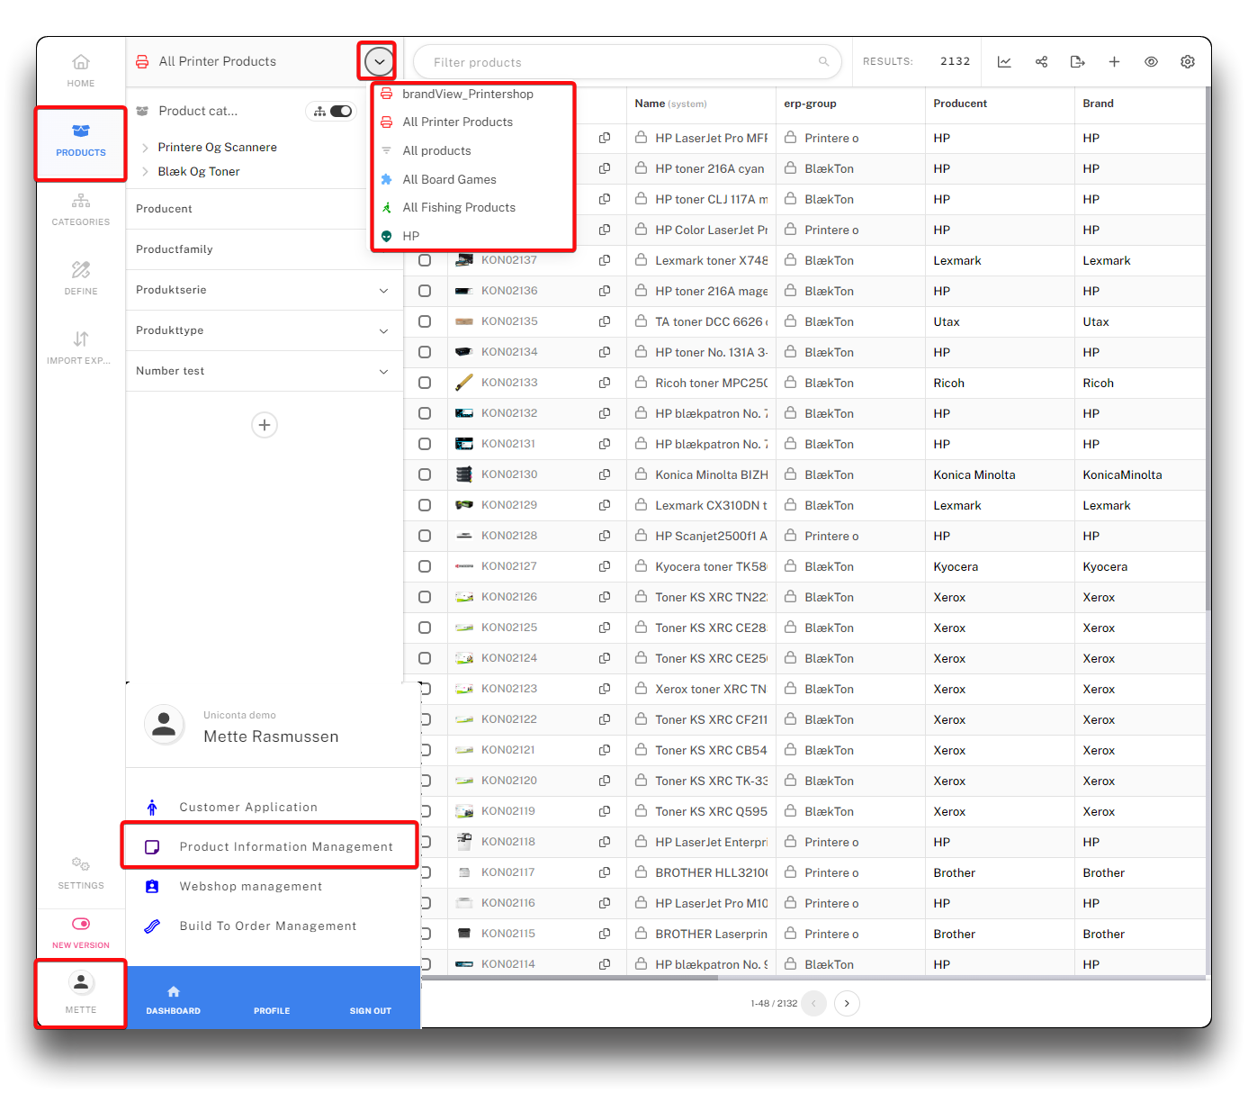Open the gear settings icon in toolbar

coord(1188,62)
